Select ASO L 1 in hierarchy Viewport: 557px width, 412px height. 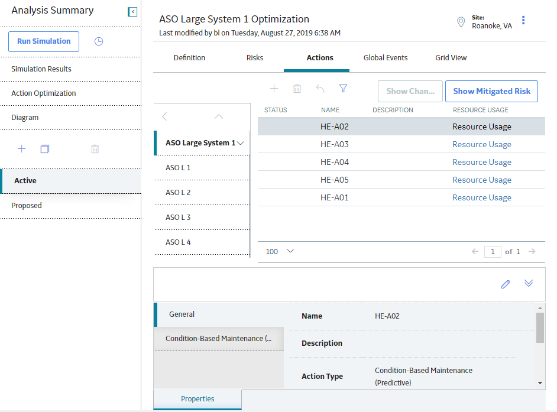(x=202, y=168)
